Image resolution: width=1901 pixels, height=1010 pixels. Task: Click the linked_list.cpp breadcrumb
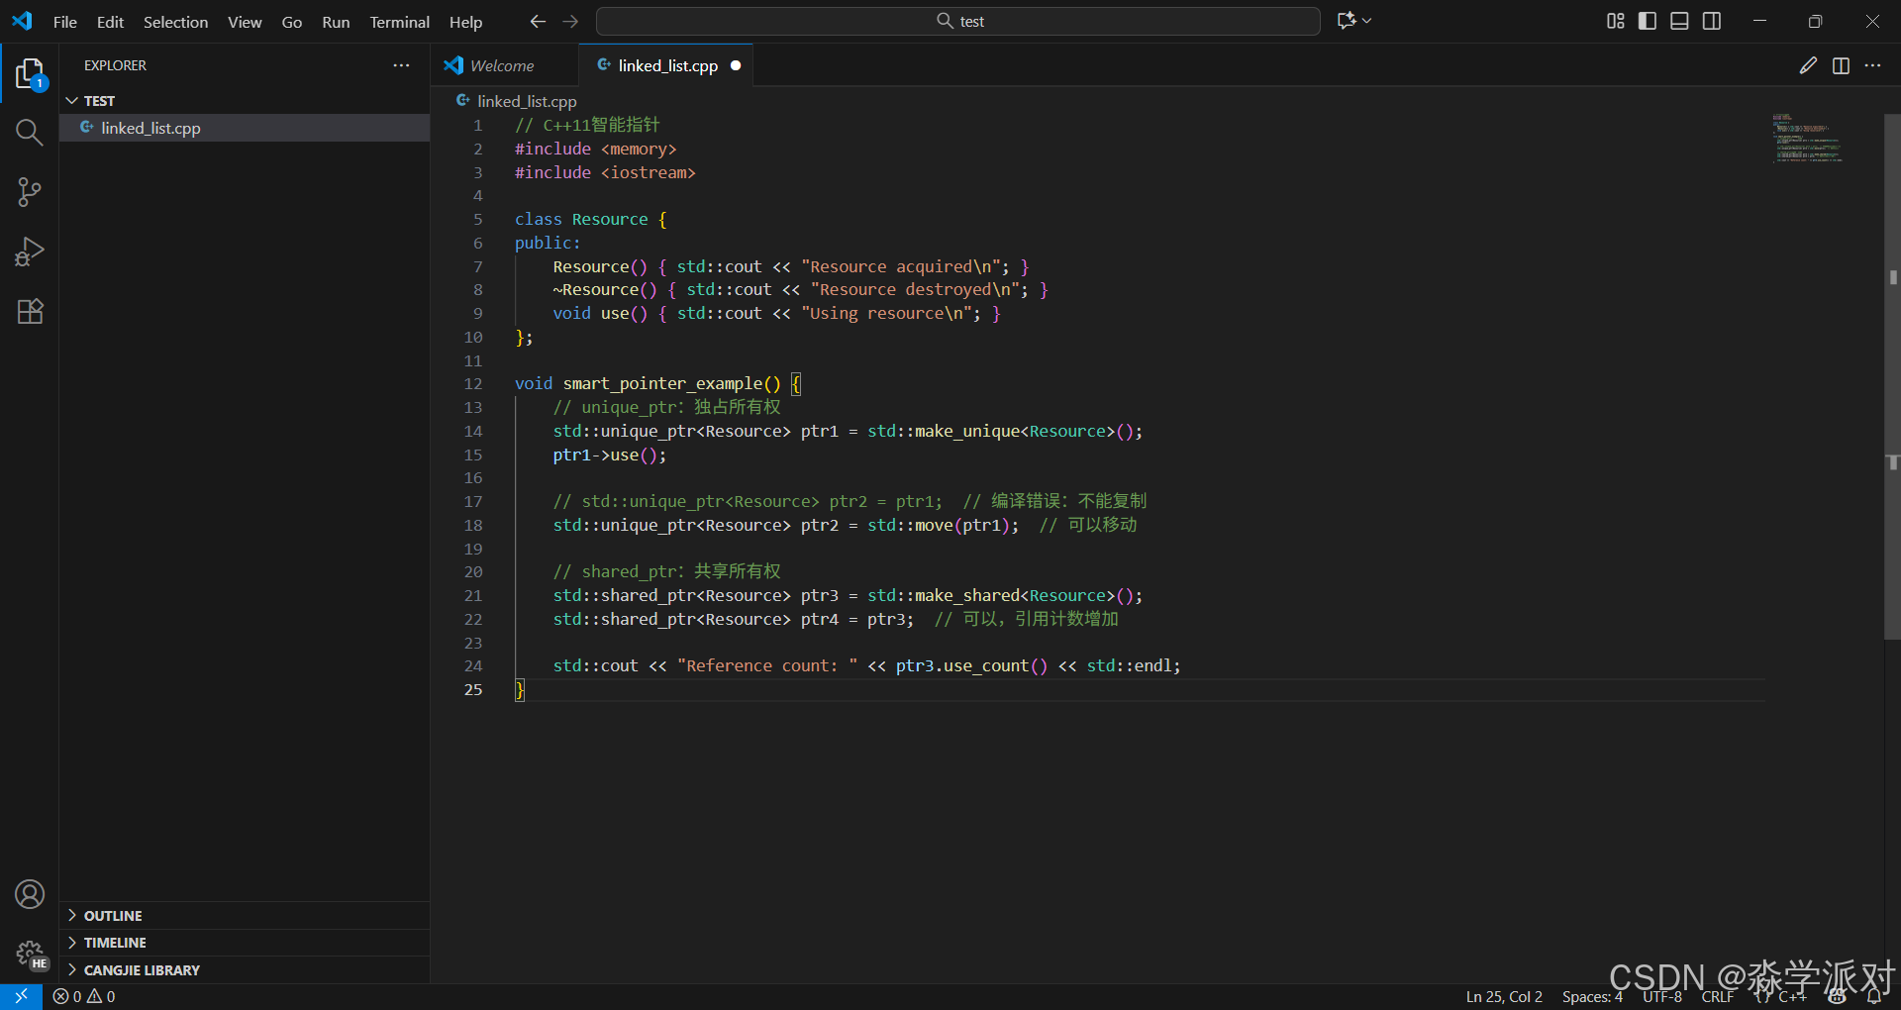pos(527,101)
